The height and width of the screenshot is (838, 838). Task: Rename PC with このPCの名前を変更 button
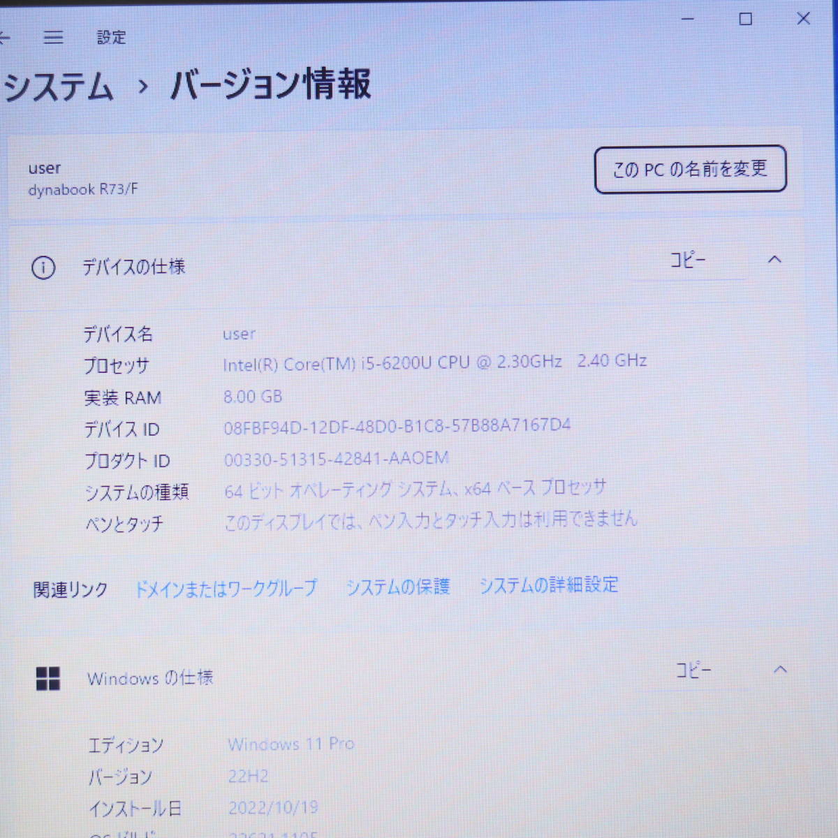pos(690,170)
